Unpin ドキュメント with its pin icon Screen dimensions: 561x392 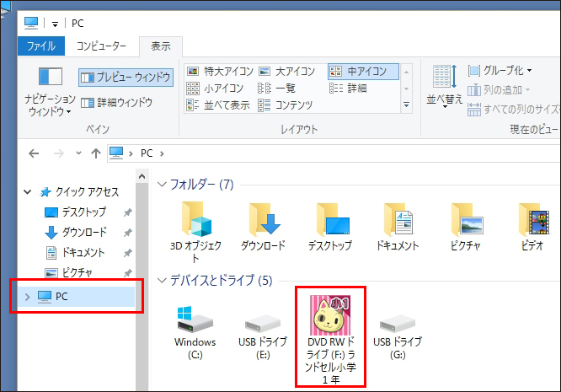point(127,253)
